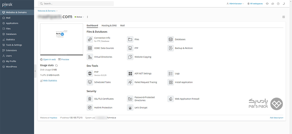The height and width of the screenshot is (134, 292).
Task: Collapse the left sidebar arrow
Action: [35, 71]
